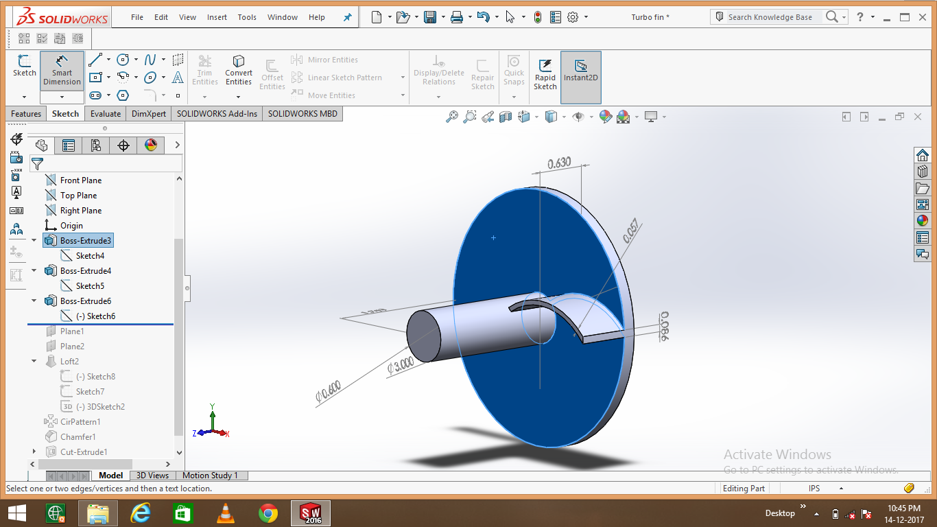Open the DisplayManager appearance tab icon
The width and height of the screenshot is (937, 527).
tap(151, 145)
